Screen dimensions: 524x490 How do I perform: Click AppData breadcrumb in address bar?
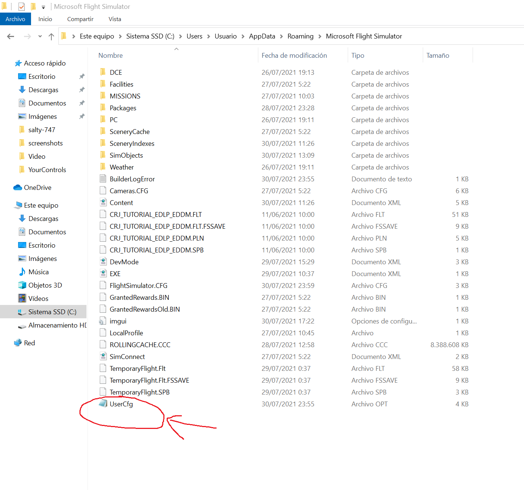(x=262, y=36)
